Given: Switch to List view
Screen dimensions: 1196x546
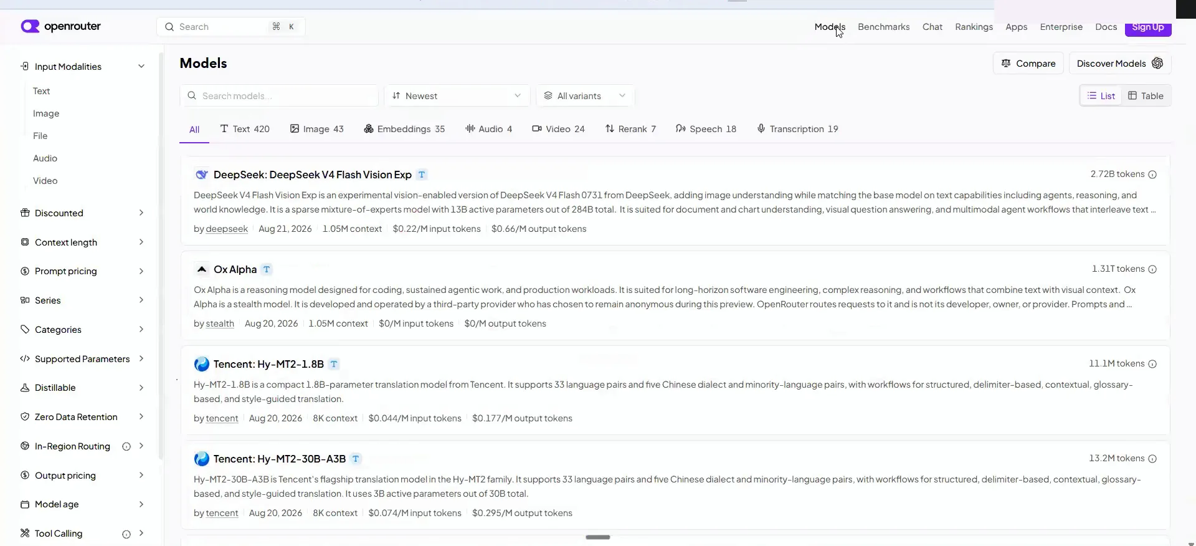Looking at the screenshot, I should 1101,96.
